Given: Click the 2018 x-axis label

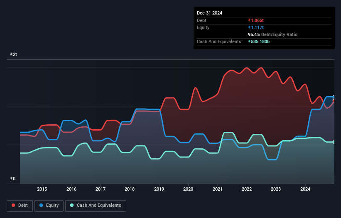Looking at the screenshot, I should [130, 189].
